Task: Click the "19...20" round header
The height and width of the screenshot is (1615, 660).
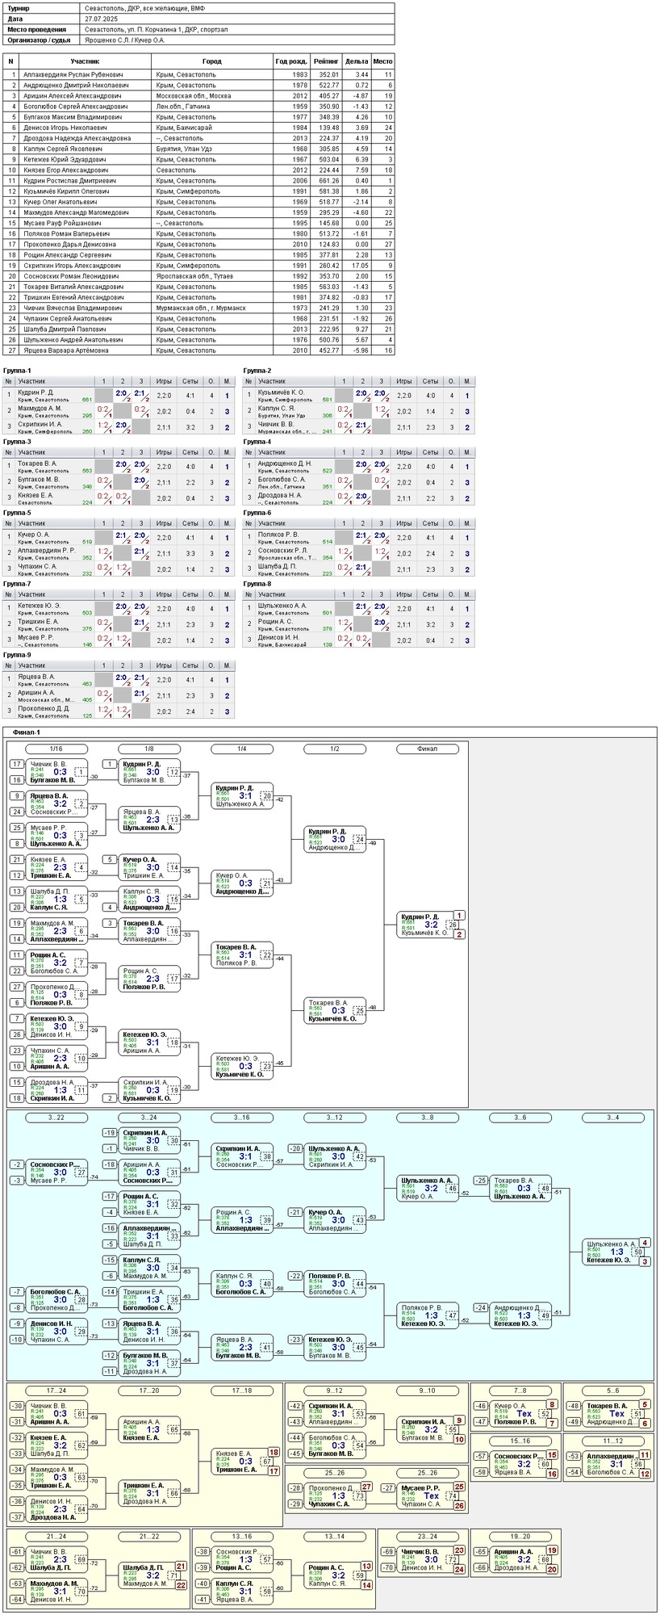Action: pos(520,1537)
